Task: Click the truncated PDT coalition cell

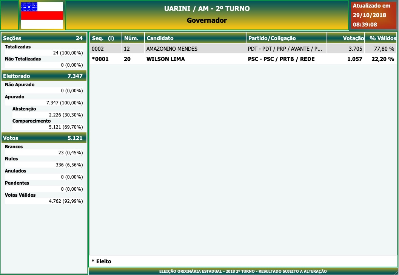Action: (x=285, y=49)
